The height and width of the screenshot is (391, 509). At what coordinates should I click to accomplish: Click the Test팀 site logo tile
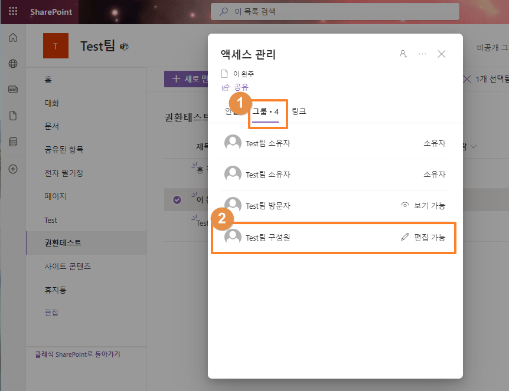coord(56,46)
